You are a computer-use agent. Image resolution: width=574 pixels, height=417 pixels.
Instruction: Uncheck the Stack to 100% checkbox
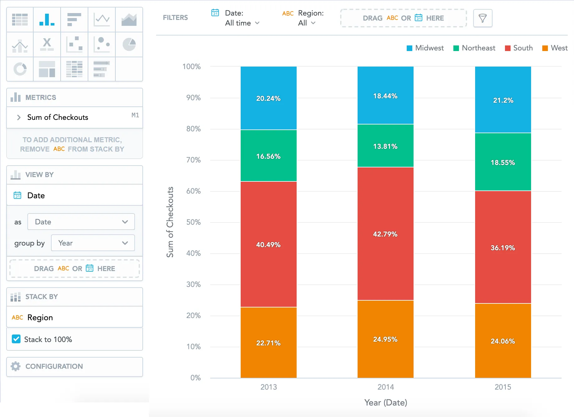click(16, 339)
